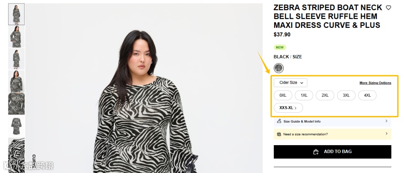
Task: Open the zebra pattern close-up thumbnail
Action: 16,103
